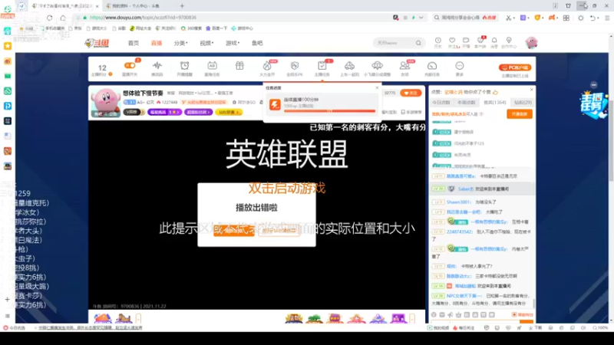Image resolution: width=614 pixels, height=345 pixels.
Task: Switch to the 今日点数 tab
Action: pyautogui.click(x=441, y=103)
